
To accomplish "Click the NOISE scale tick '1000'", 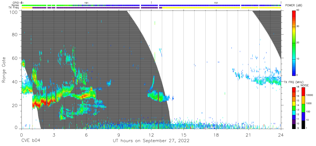I will (309, 104).
